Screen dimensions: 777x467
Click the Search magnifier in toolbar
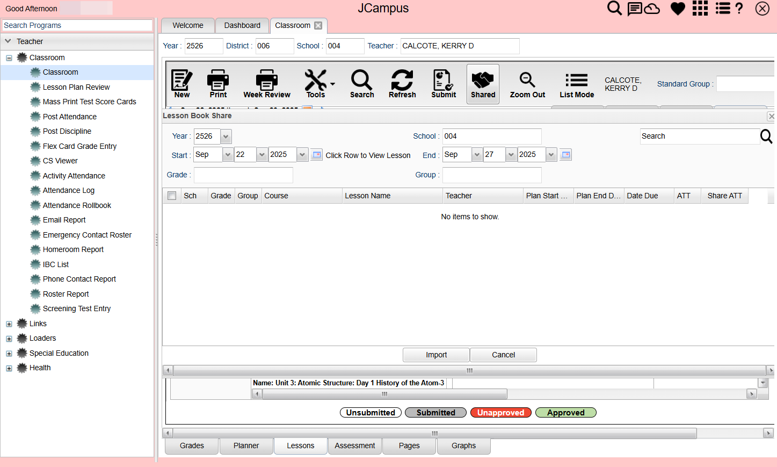(362, 84)
